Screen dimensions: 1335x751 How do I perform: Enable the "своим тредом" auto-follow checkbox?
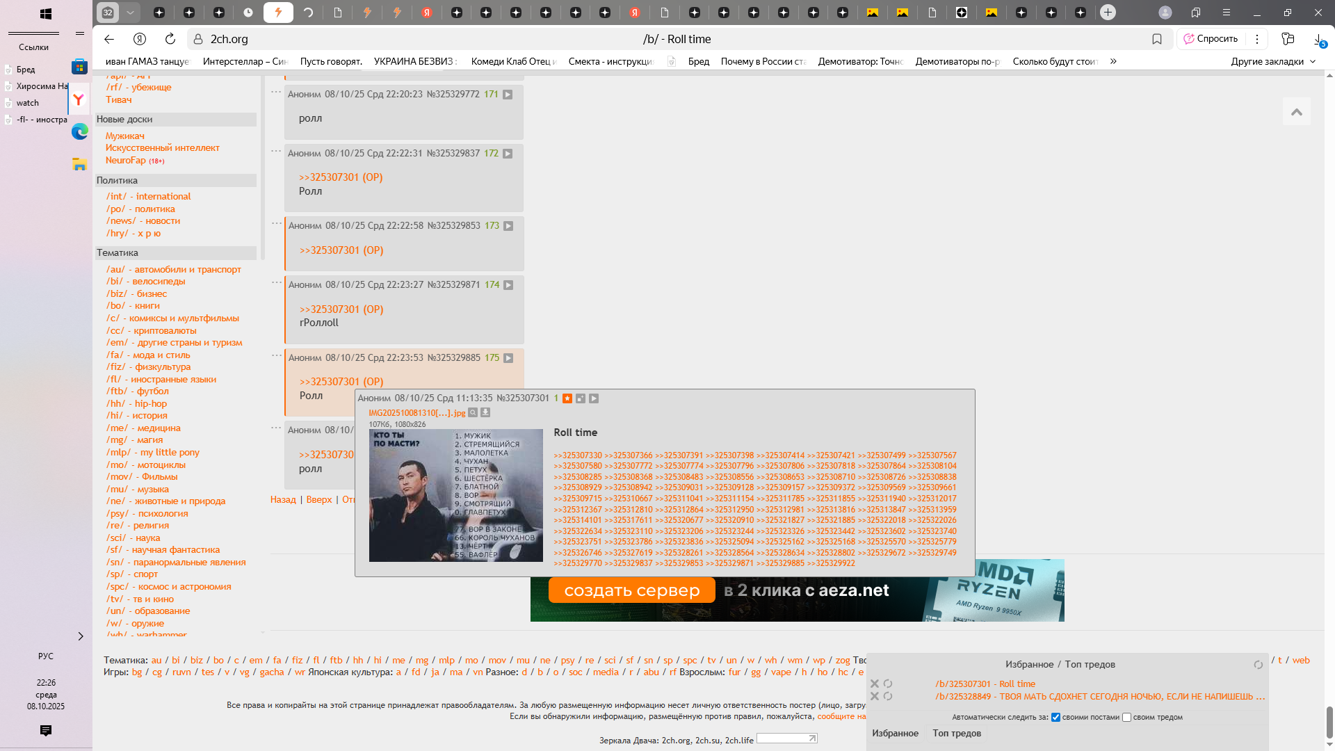tap(1126, 718)
